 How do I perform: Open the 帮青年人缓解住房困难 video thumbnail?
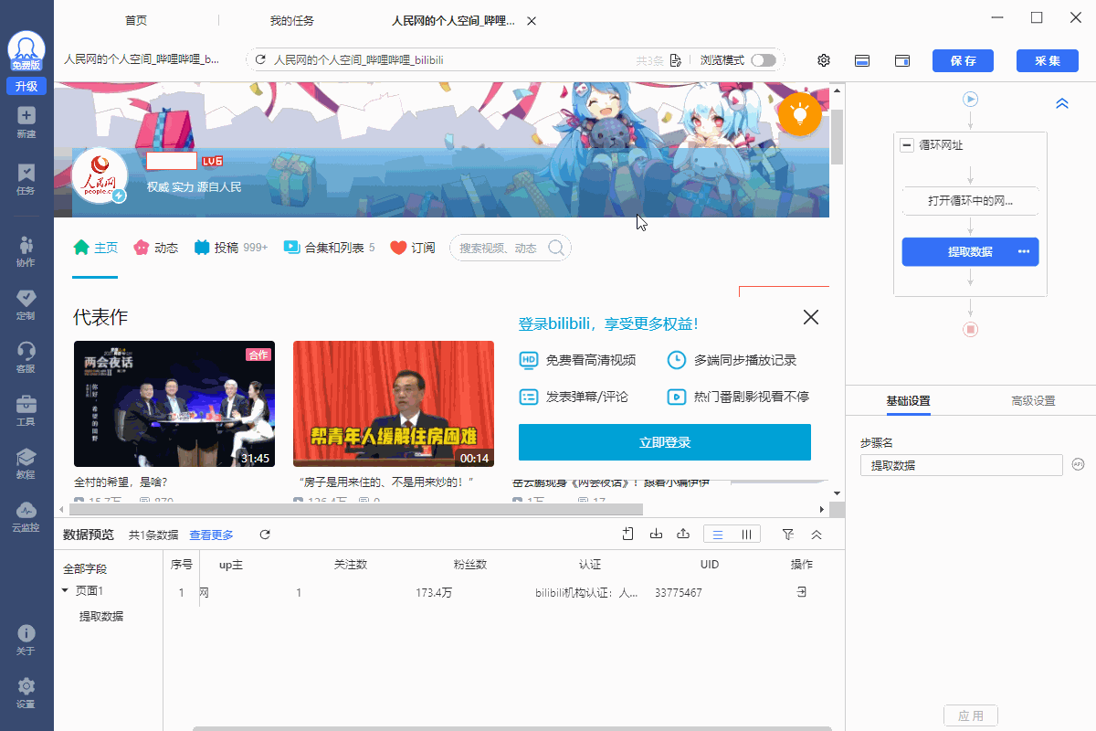pos(394,404)
